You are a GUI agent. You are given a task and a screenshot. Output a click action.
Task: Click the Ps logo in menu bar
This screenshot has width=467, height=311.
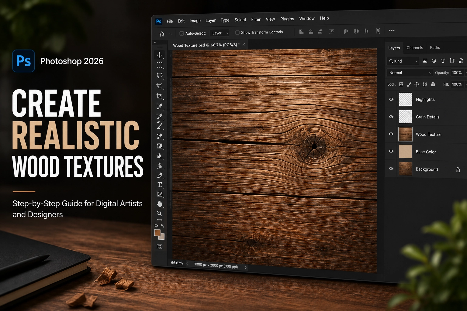click(158, 22)
